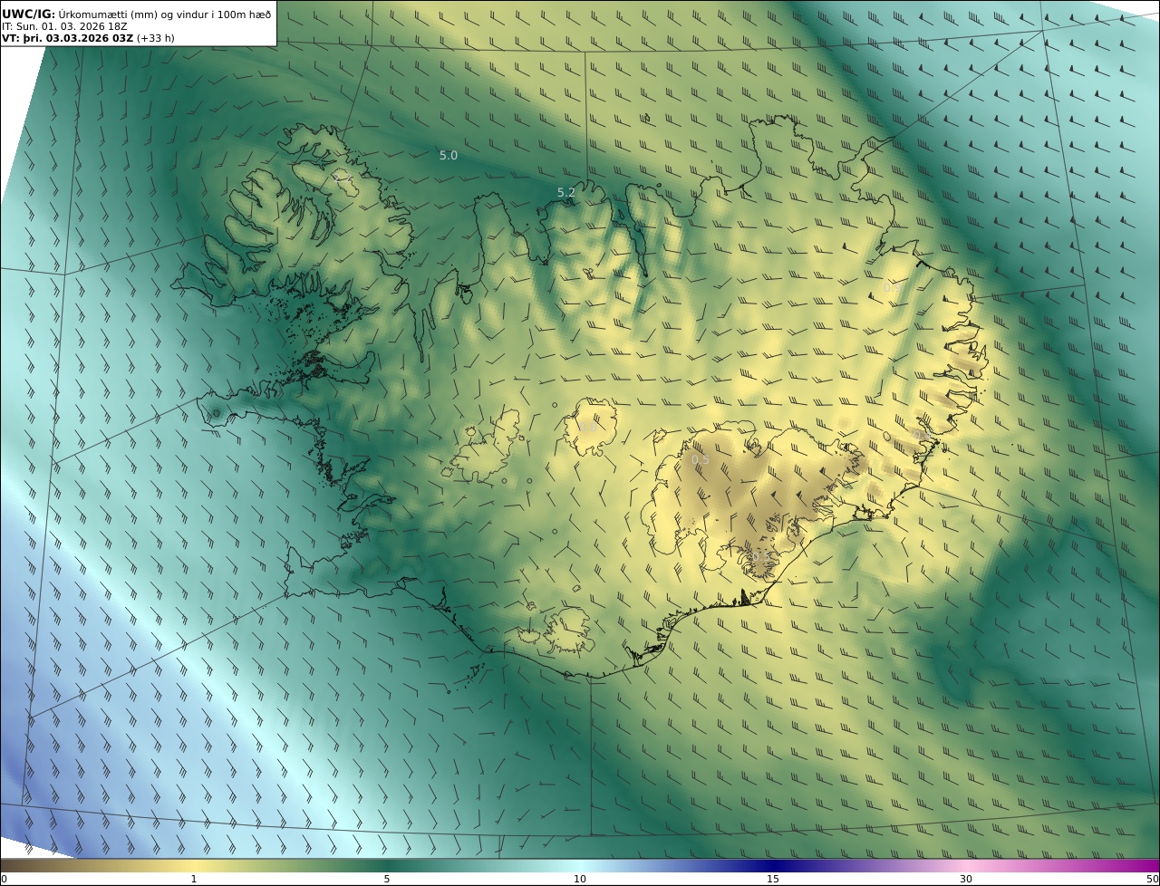
Task: Click the 0.5 label near Vatnajökull's south edge
Action: tap(760, 556)
